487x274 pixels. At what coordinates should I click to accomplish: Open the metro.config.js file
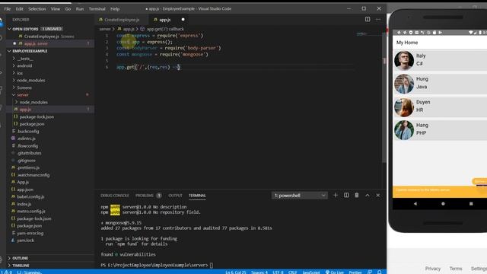[x=31, y=212]
